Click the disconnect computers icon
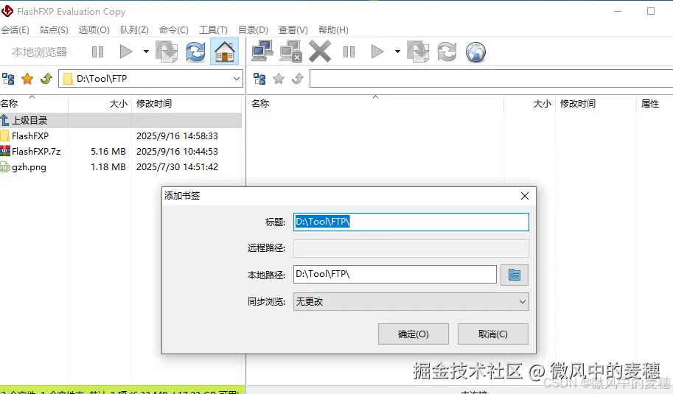This screenshot has height=394, width=673. (x=290, y=52)
